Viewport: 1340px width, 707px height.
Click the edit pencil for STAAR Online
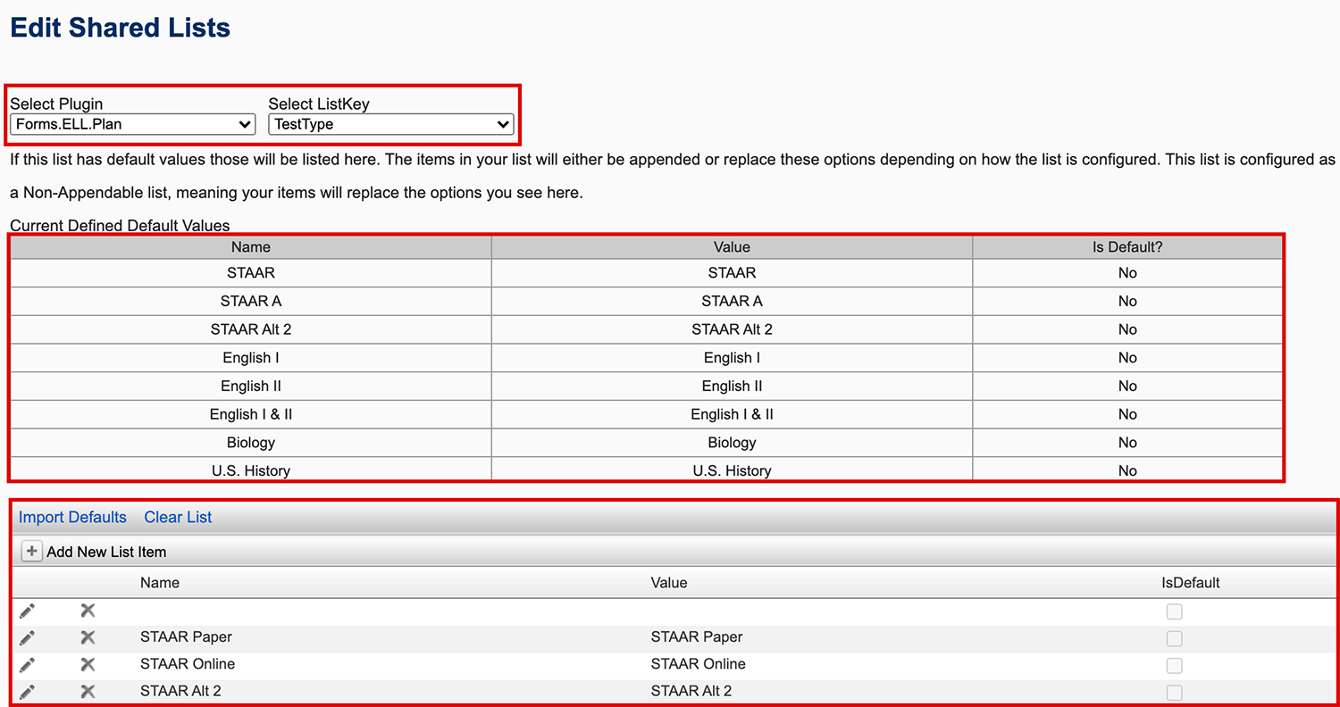pos(28,664)
